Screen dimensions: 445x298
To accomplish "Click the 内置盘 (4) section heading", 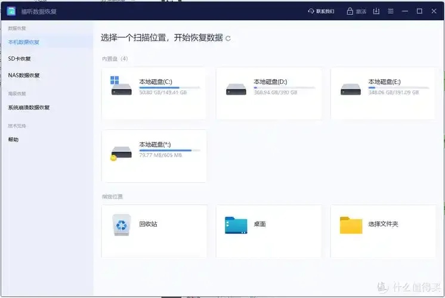I will point(115,58).
